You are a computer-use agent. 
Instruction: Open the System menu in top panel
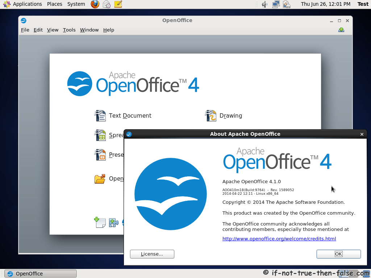[x=76, y=4]
